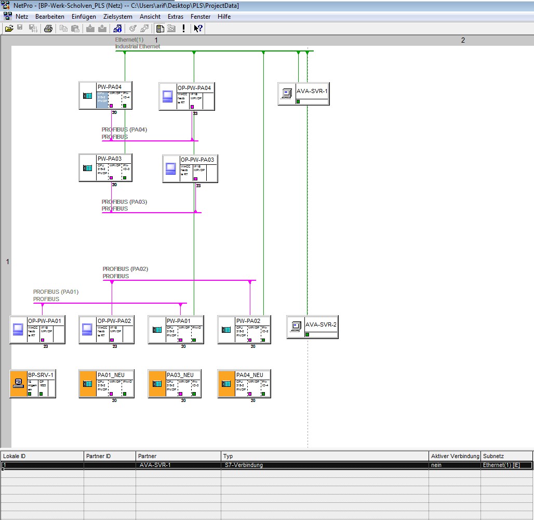The width and height of the screenshot is (534, 520).
Task: Select the orange PA04_NEU station icon
Action: [x=226, y=384]
